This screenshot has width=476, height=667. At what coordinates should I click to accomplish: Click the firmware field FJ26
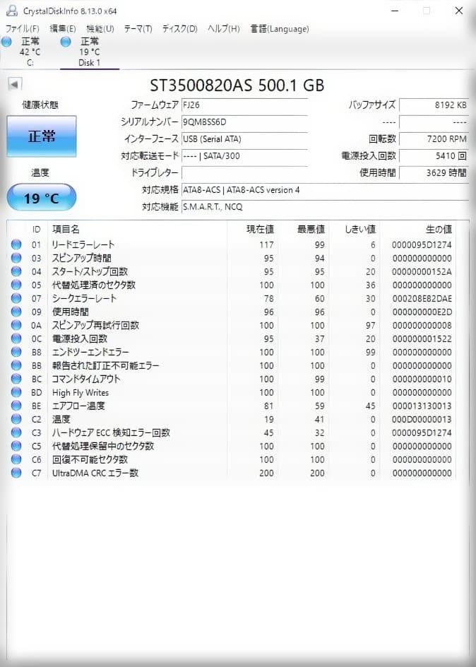tap(244, 105)
